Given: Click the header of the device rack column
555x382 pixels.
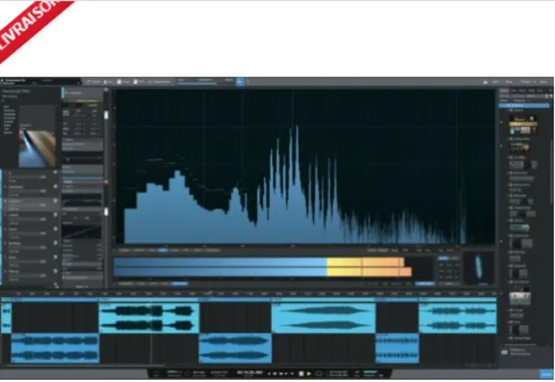Looking at the screenshot, I should click(83, 93).
